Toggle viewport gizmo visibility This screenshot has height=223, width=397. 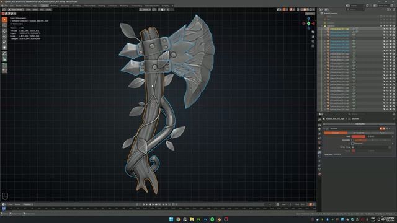tap(284, 10)
